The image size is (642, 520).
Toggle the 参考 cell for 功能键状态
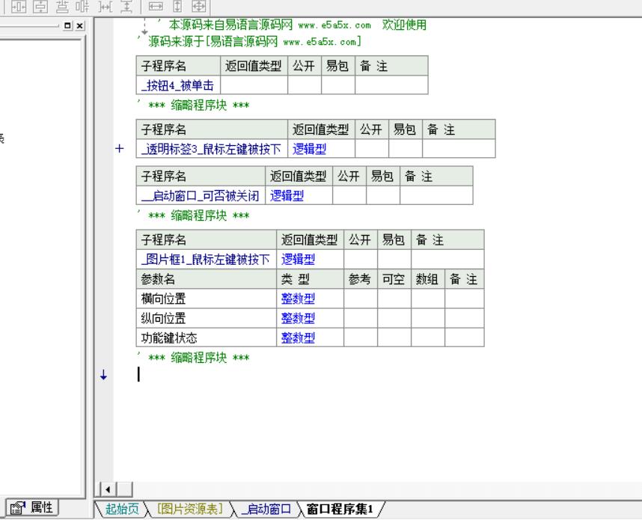click(x=361, y=337)
